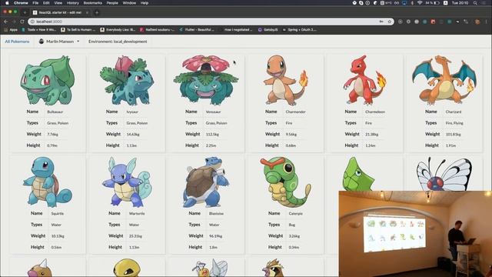The width and height of the screenshot is (492, 277).
Task: Click the Wartortle image
Action: pyautogui.click(x=127, y=182)
